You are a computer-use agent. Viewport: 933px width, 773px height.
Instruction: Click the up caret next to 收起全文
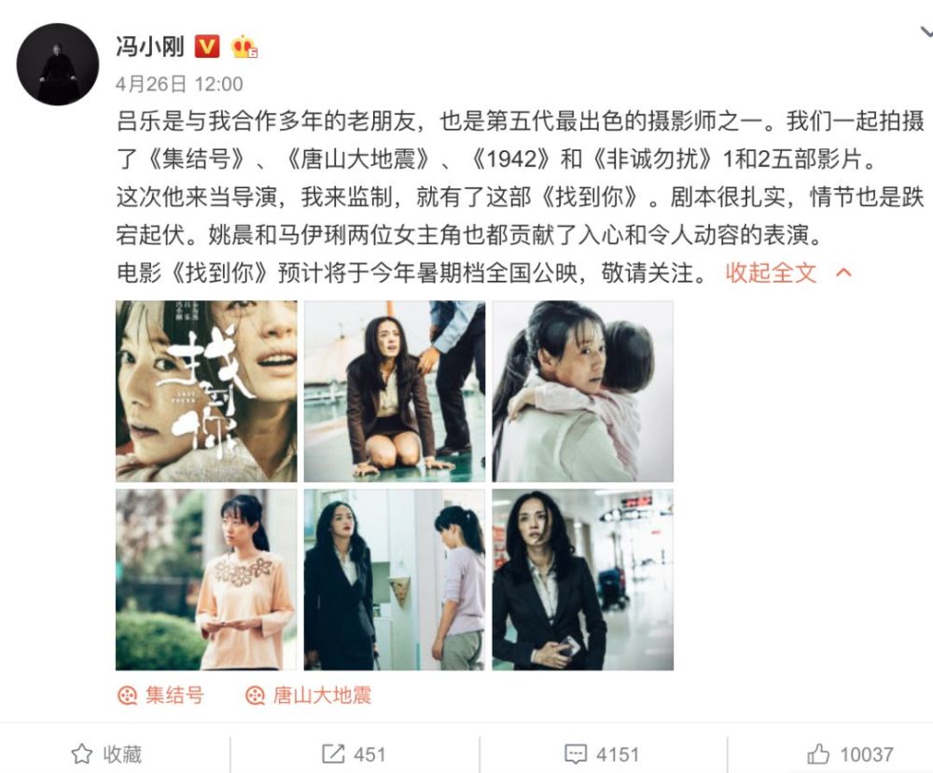843,273
